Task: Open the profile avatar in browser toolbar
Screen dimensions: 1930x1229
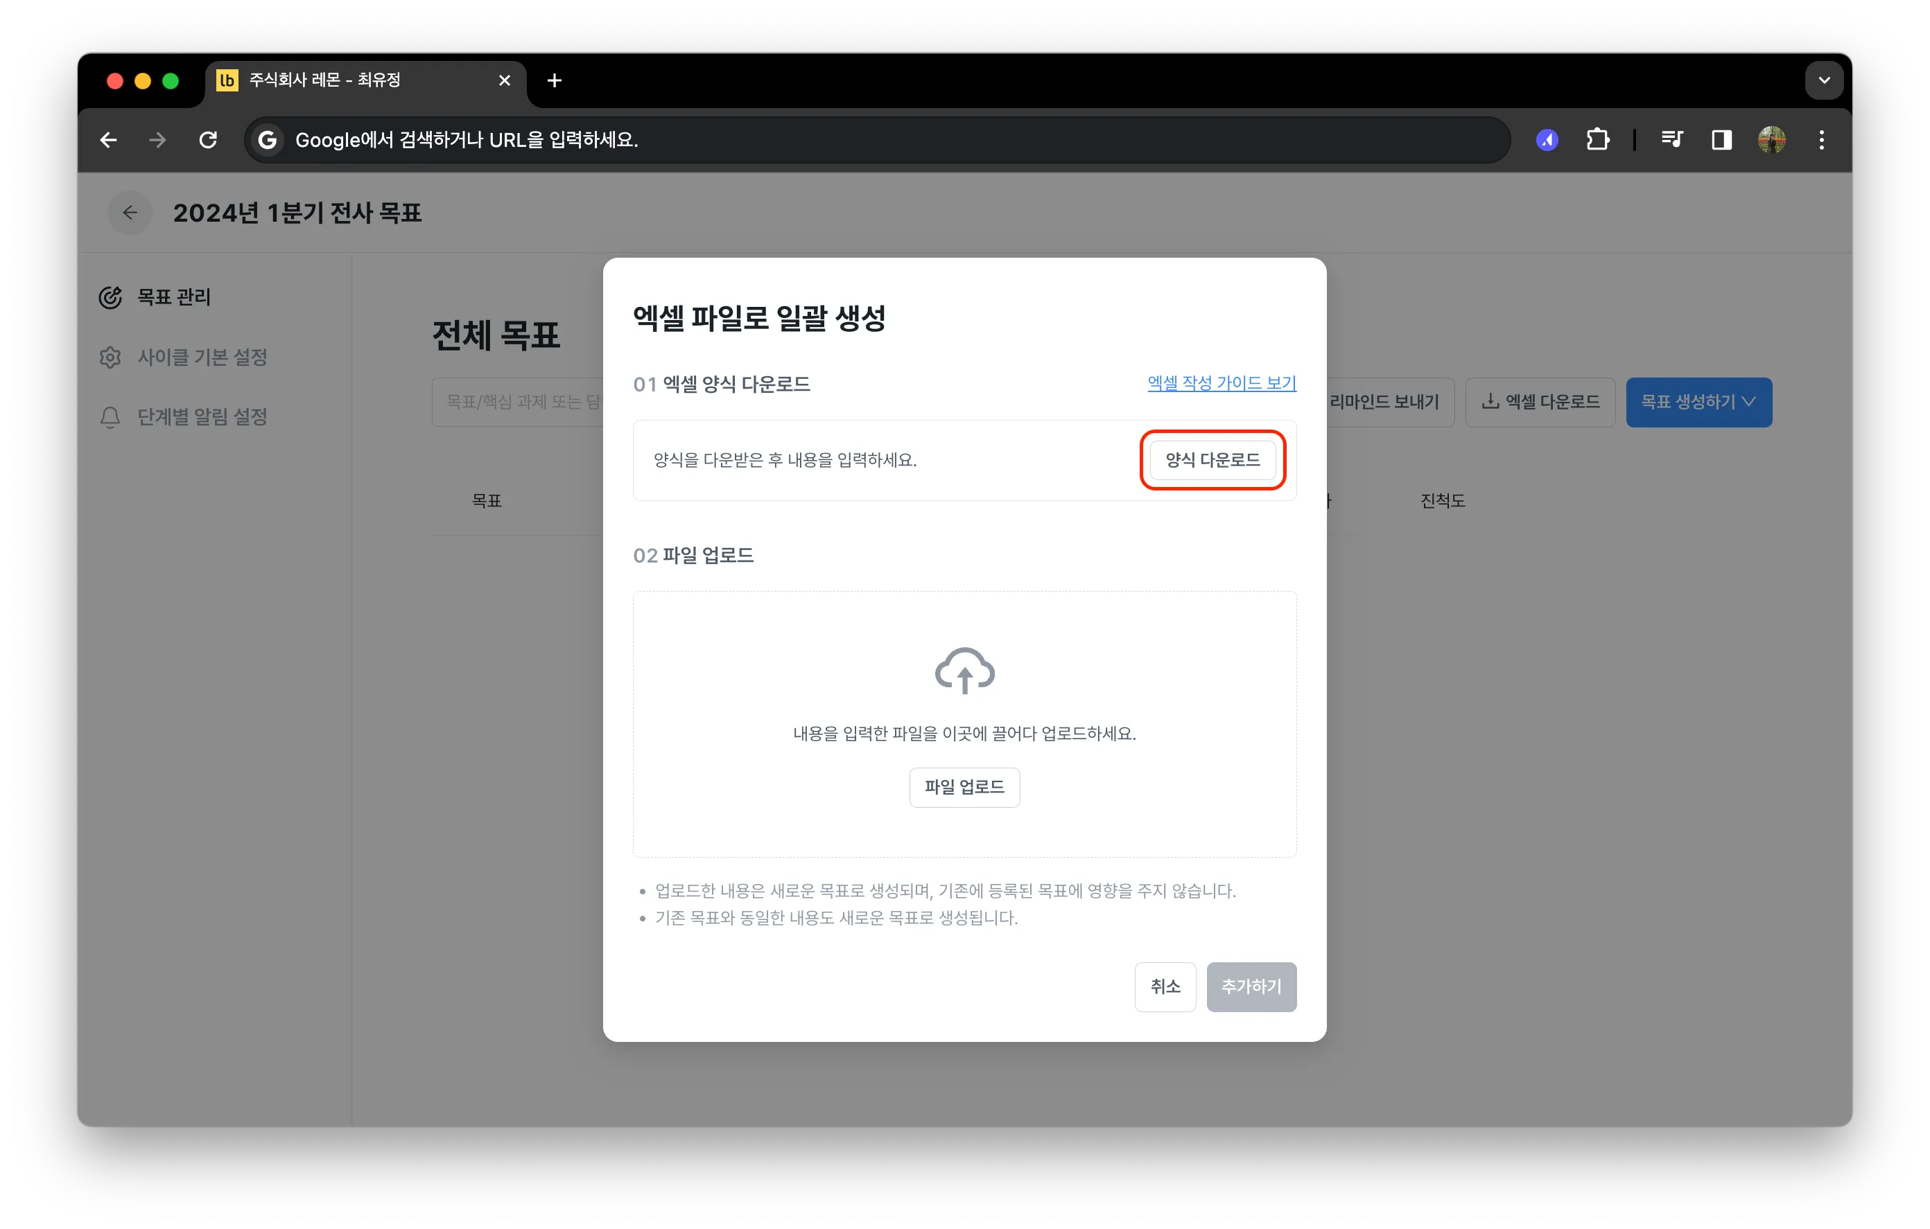Action: (x=1771, y=140)
